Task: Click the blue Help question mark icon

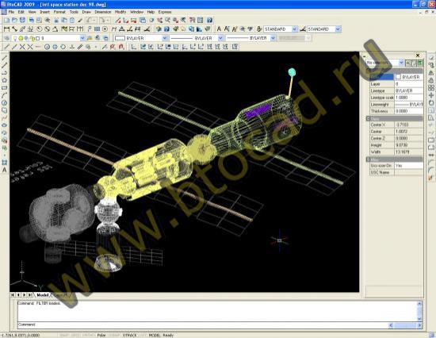Action: (209, 20)
